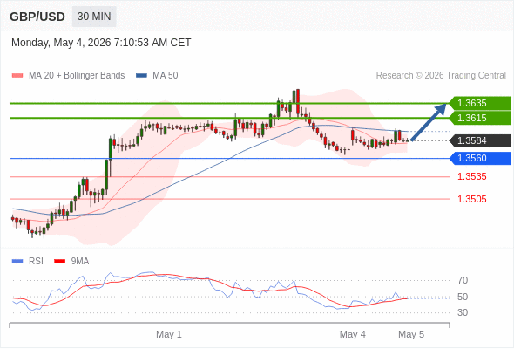The image size is (514, 349).
Task: Click the blue 1.3560 pivot price tag
Action: [x=480, y=158]
